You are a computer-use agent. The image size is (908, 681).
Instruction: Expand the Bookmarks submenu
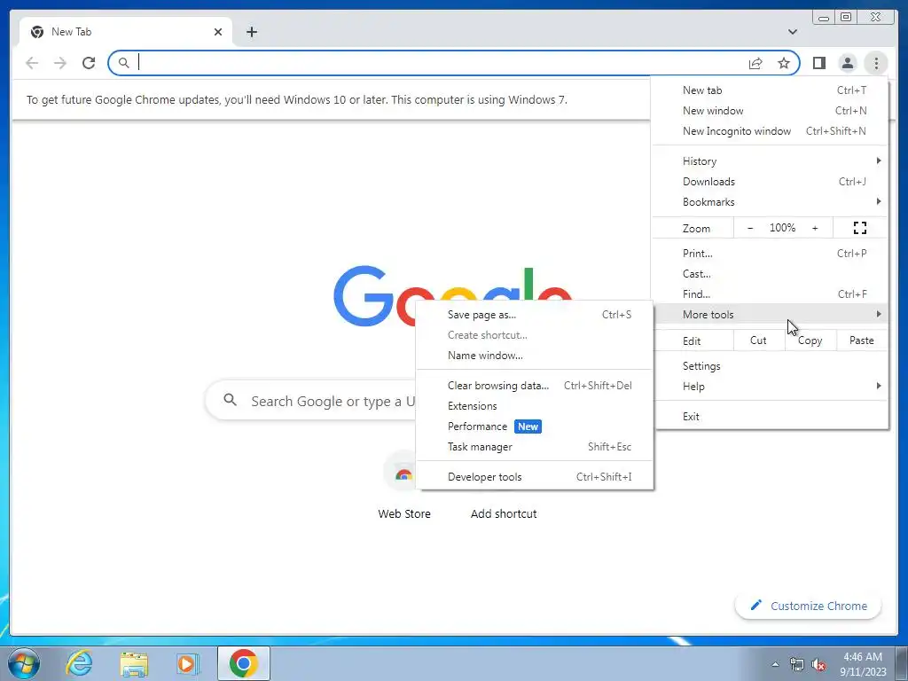[771, 201]
